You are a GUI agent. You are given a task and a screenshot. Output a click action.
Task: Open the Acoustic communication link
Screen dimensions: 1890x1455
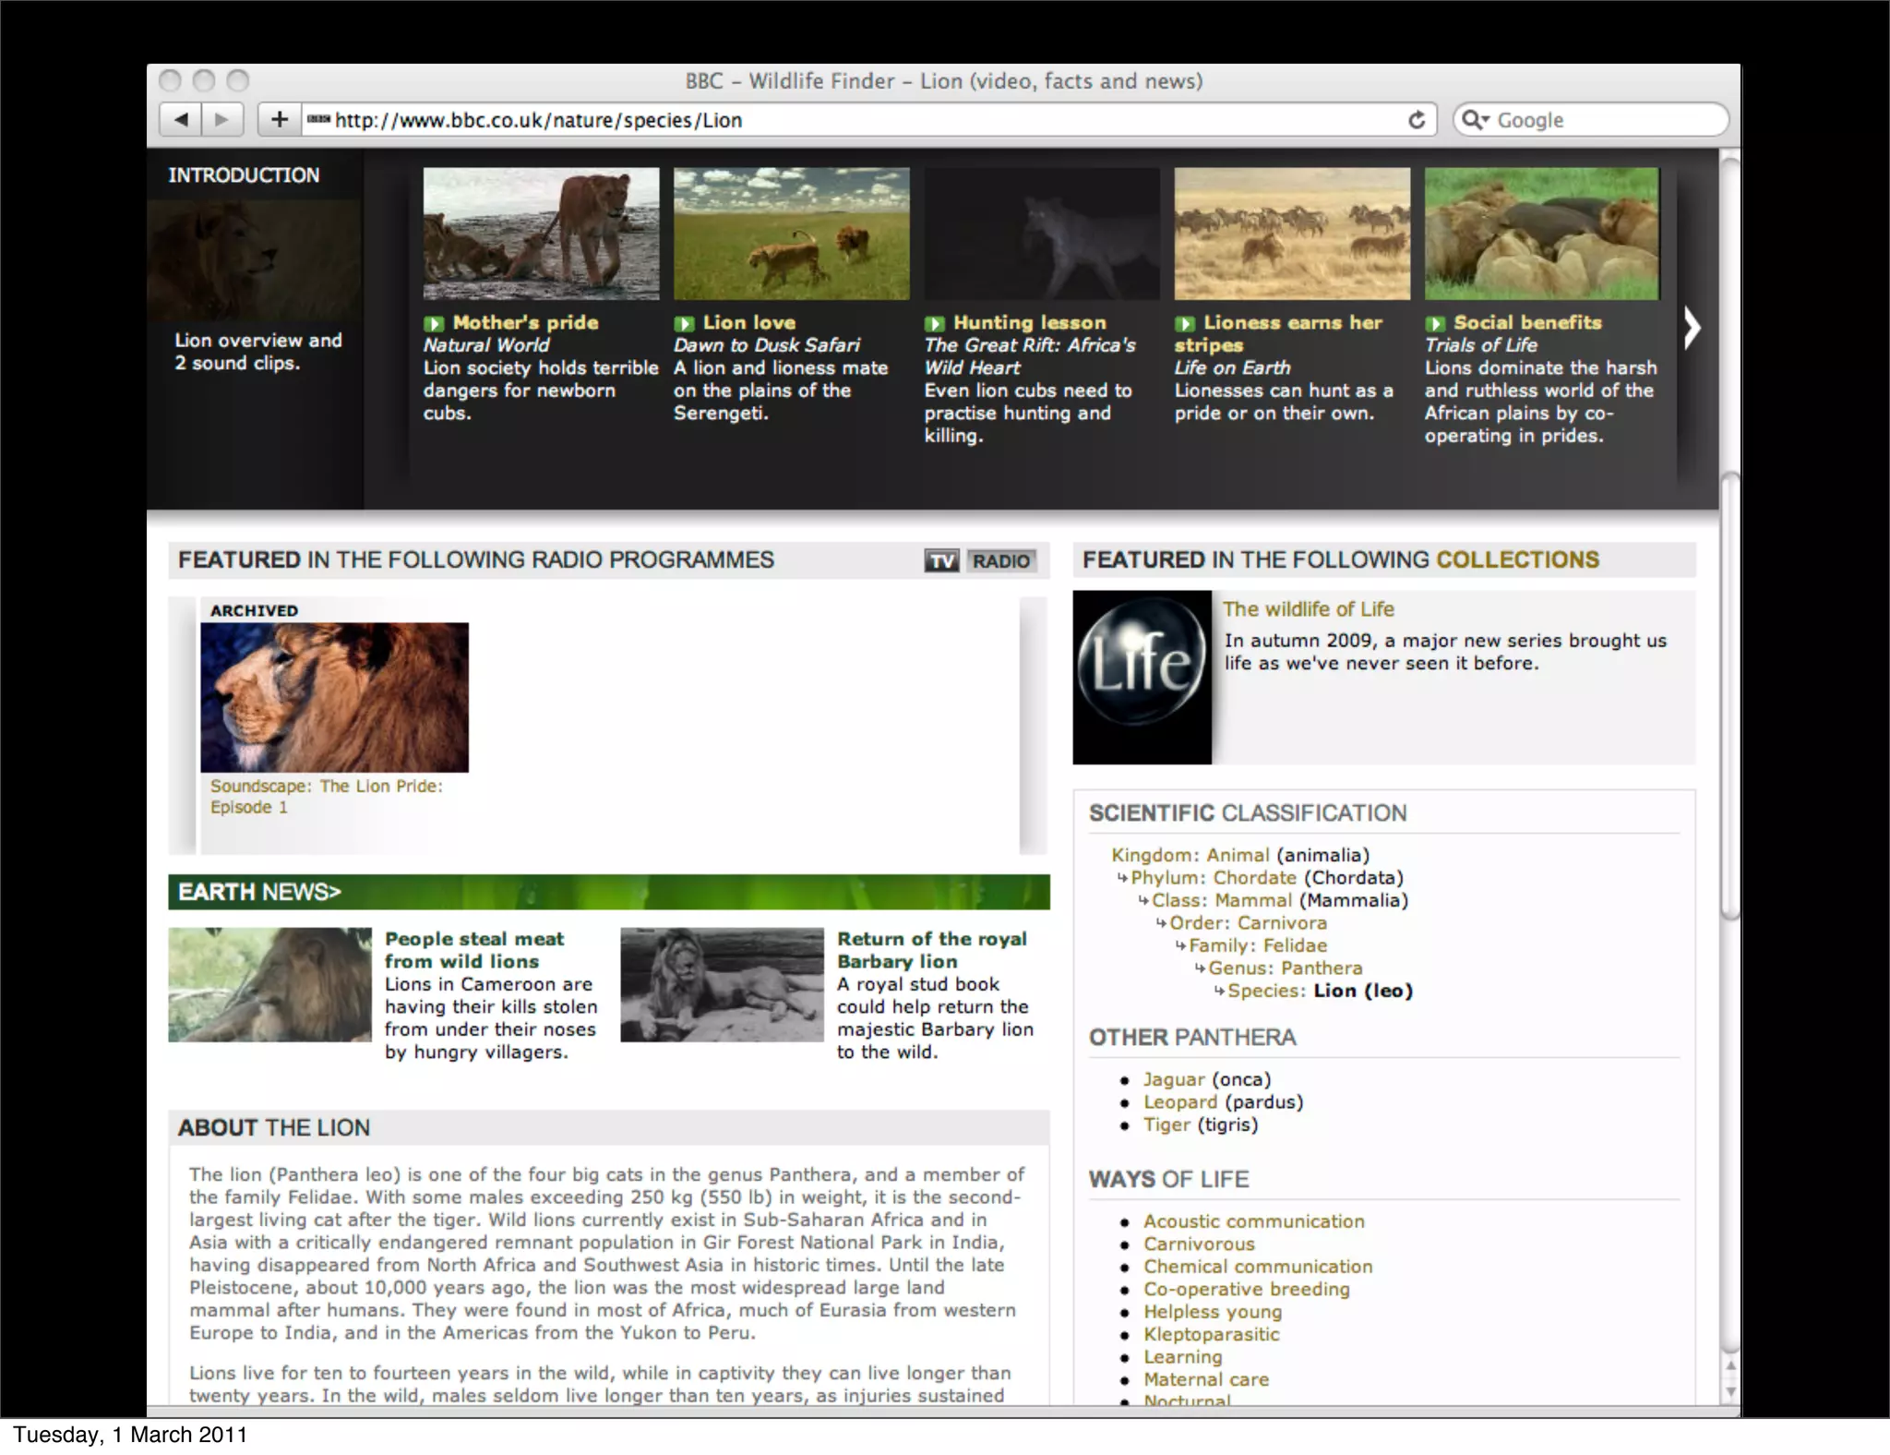point(1253,1221)
